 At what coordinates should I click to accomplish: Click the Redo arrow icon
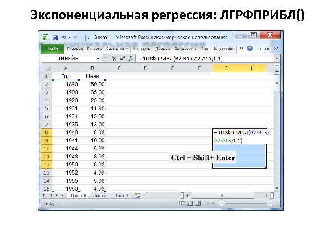coord(75,37)
